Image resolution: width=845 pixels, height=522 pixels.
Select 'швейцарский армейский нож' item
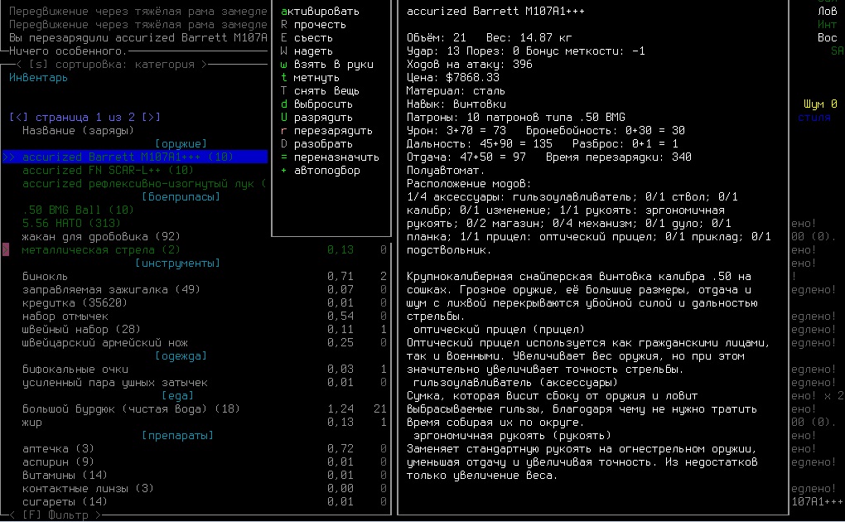[105, 342]
